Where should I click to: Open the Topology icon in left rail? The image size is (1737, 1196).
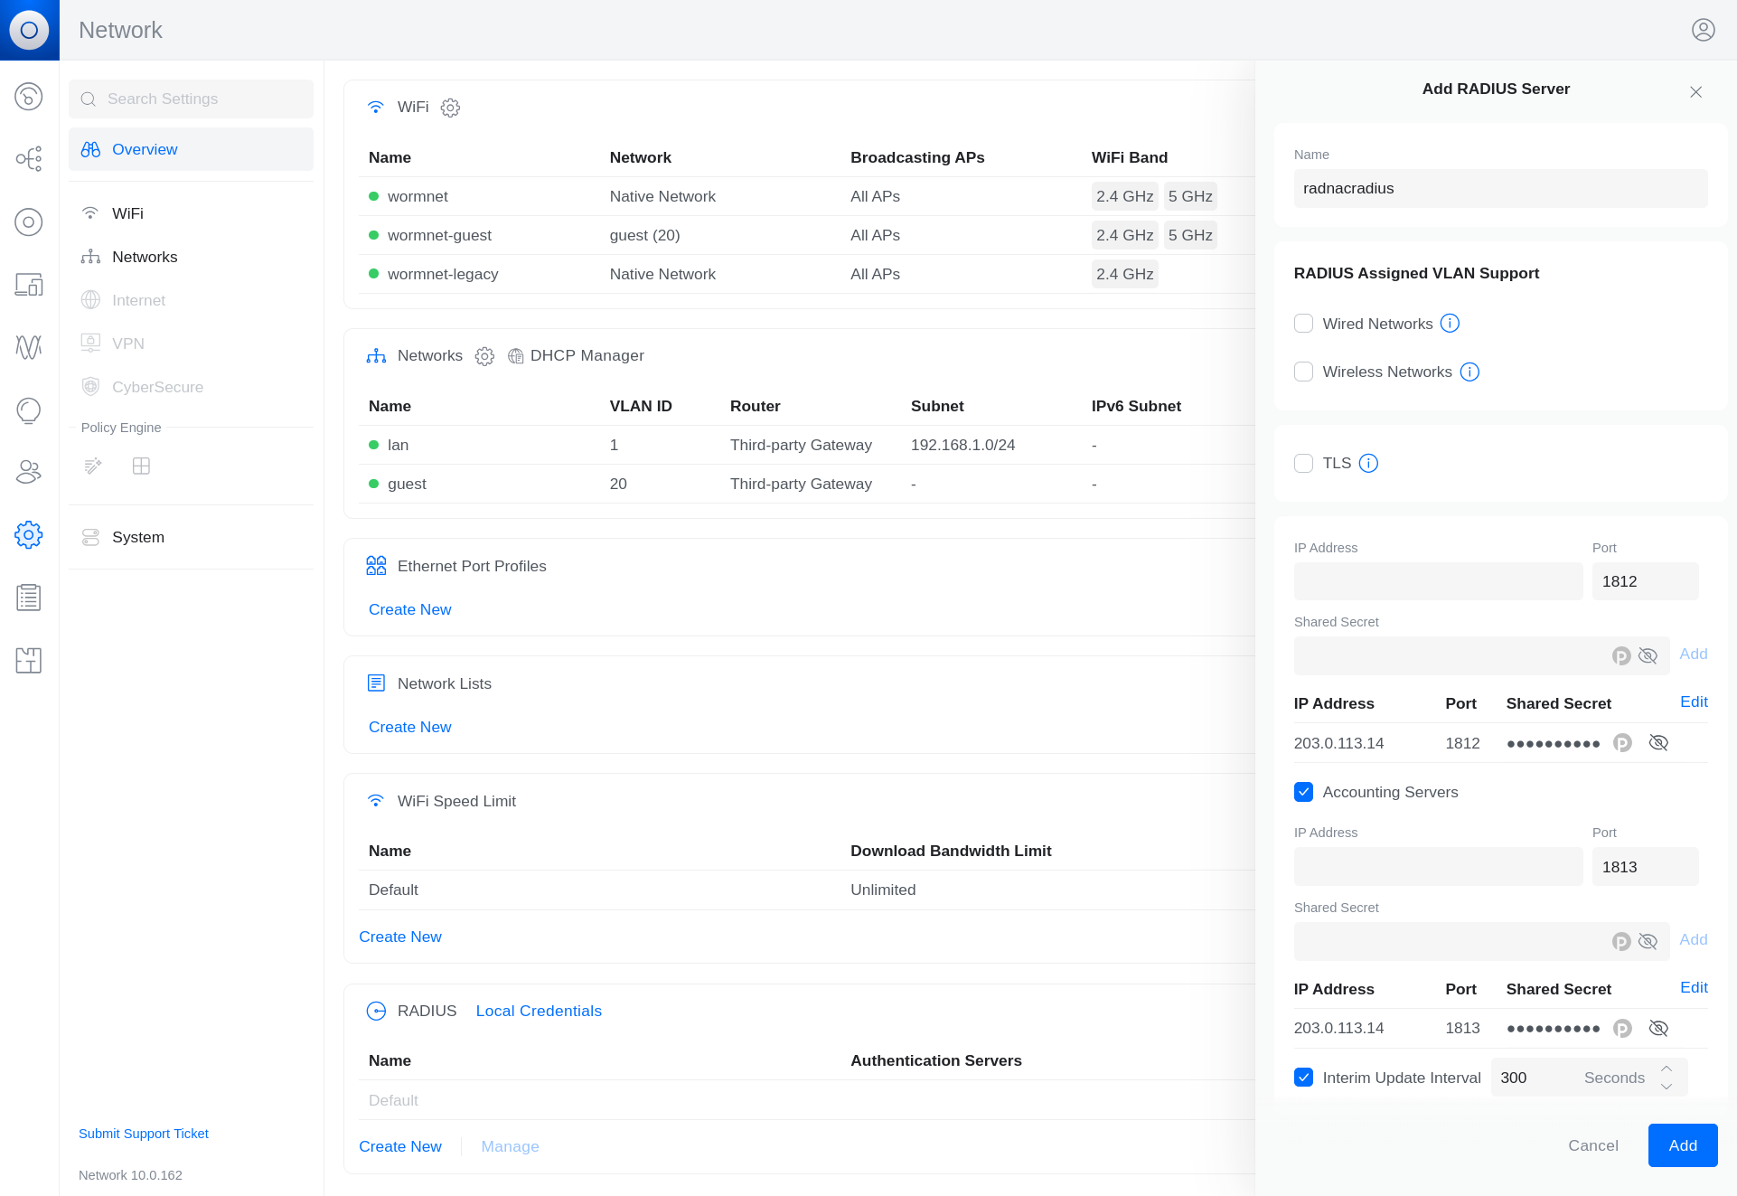click(x=29, y=159)
